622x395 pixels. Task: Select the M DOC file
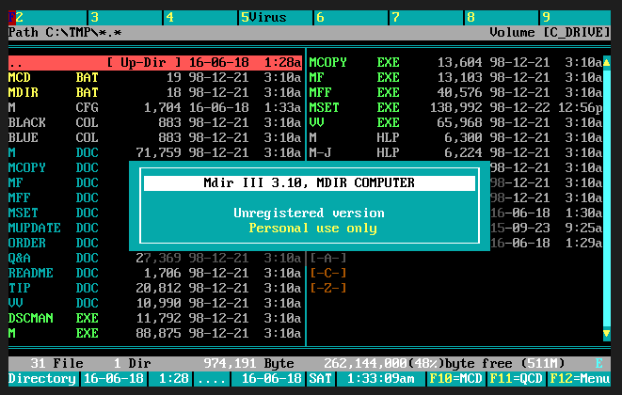[155, 152]
